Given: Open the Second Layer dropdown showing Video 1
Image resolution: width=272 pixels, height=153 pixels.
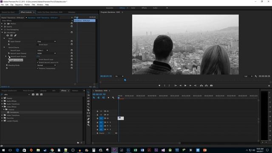Looking at the screenshot, I should tap(42, 50).
